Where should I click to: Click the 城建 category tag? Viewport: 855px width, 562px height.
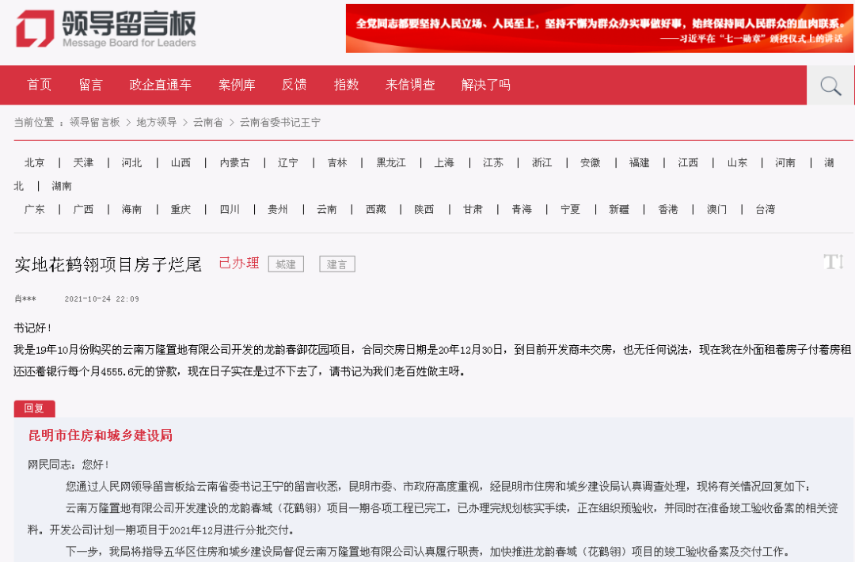[x=286, y=264]
